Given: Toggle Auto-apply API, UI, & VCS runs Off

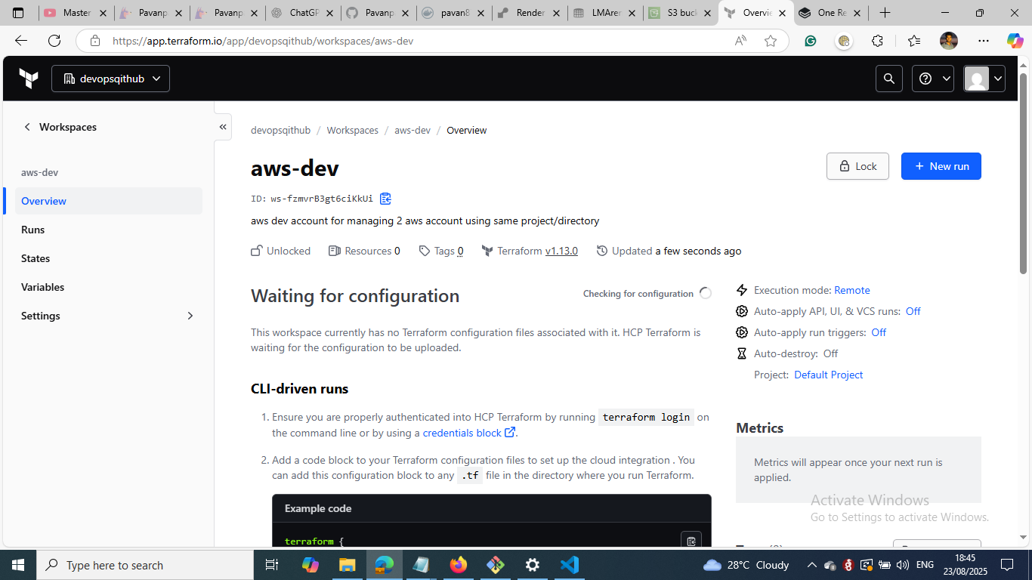Looking at the screenshot, I should click(913, 311).
